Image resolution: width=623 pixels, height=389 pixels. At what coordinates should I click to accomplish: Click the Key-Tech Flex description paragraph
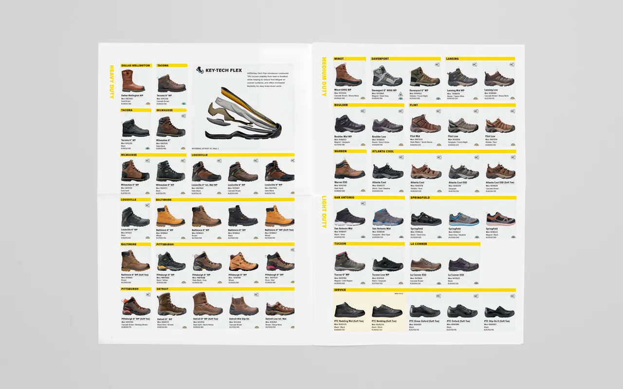click(x=268, y=80)
